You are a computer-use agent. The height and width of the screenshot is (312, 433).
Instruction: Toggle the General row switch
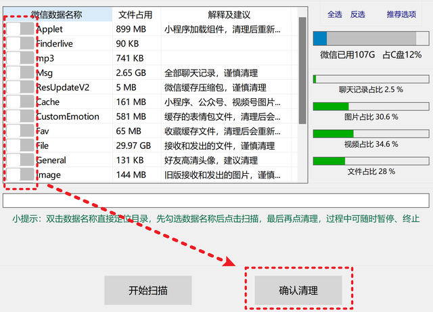click(20, 160)
